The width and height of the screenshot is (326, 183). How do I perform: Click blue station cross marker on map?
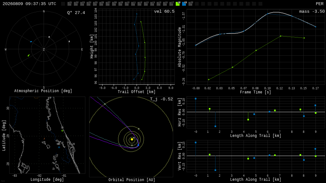[59, 147]
